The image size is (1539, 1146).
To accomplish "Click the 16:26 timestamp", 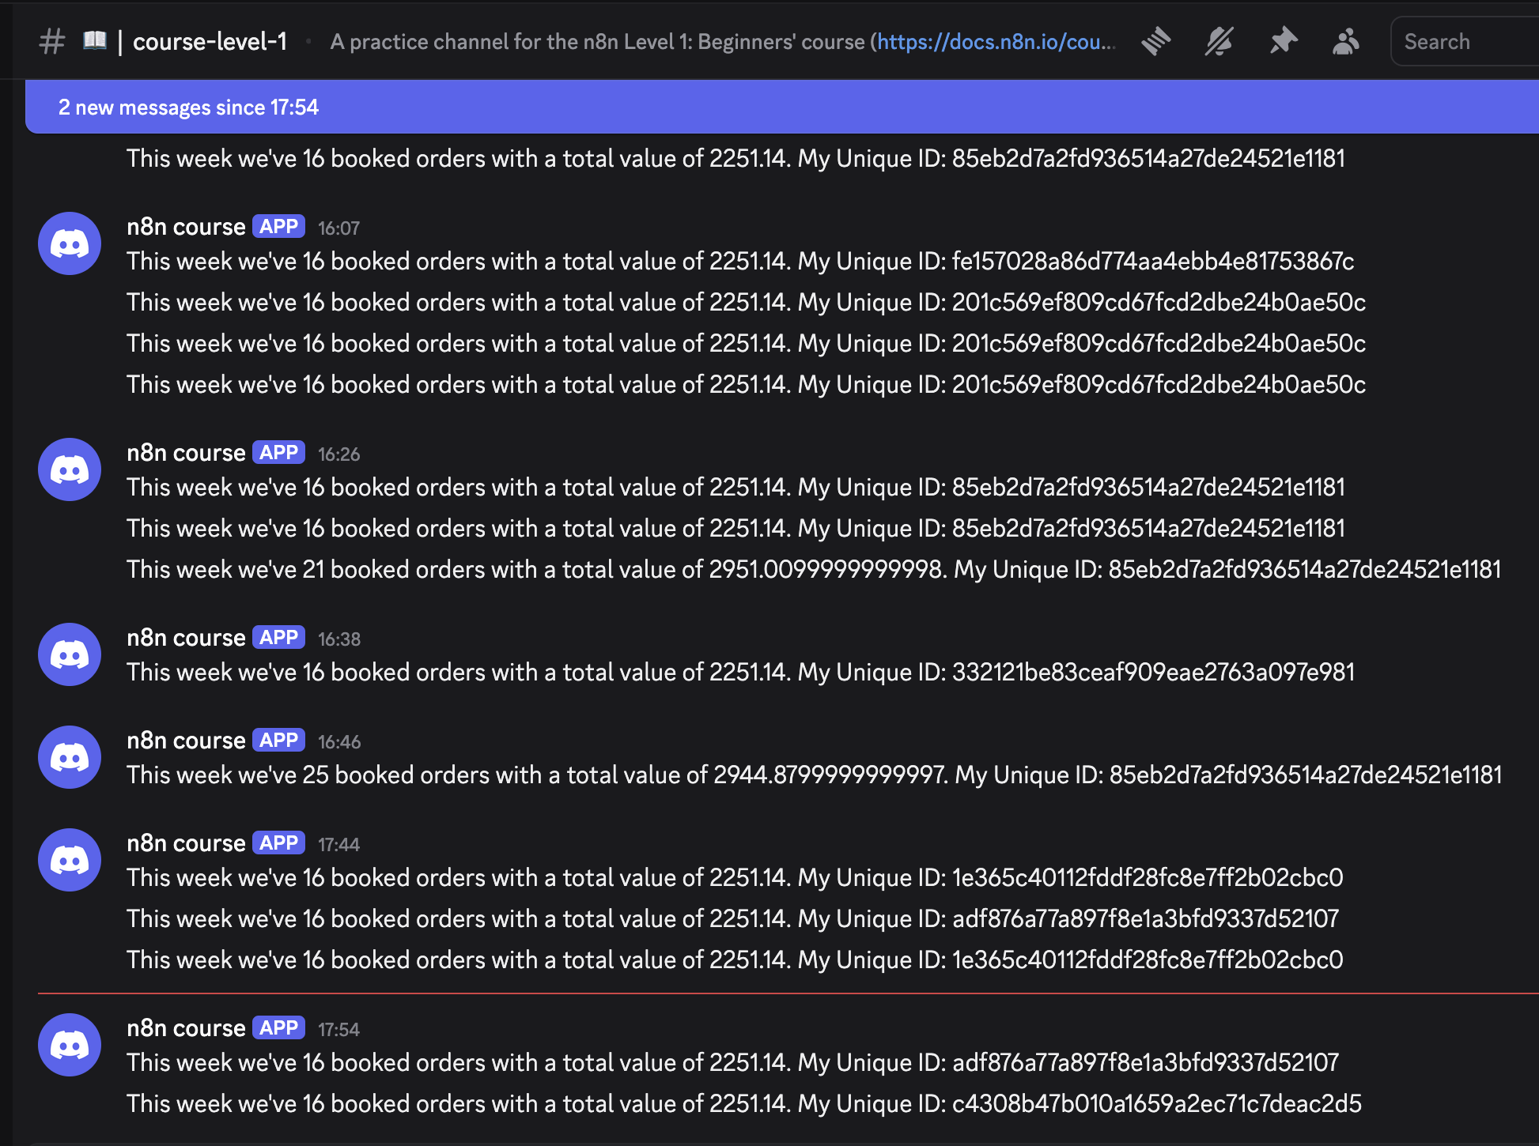I will click(338, 454).
